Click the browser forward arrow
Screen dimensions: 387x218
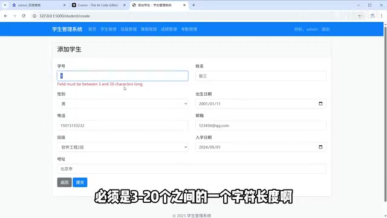point(15,16)
